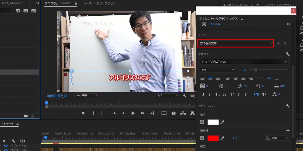
Task: Open the 全体表示 zoom level dropdown
Action: tap(86, 96)
